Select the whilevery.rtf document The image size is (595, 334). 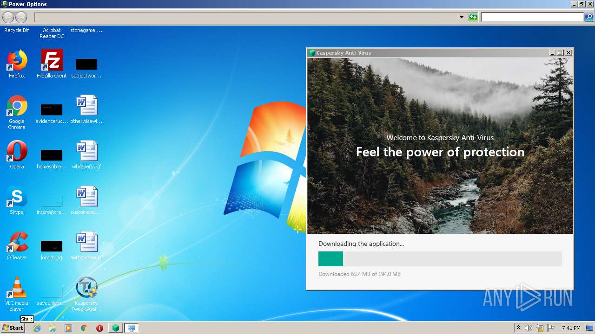[86, 155]
